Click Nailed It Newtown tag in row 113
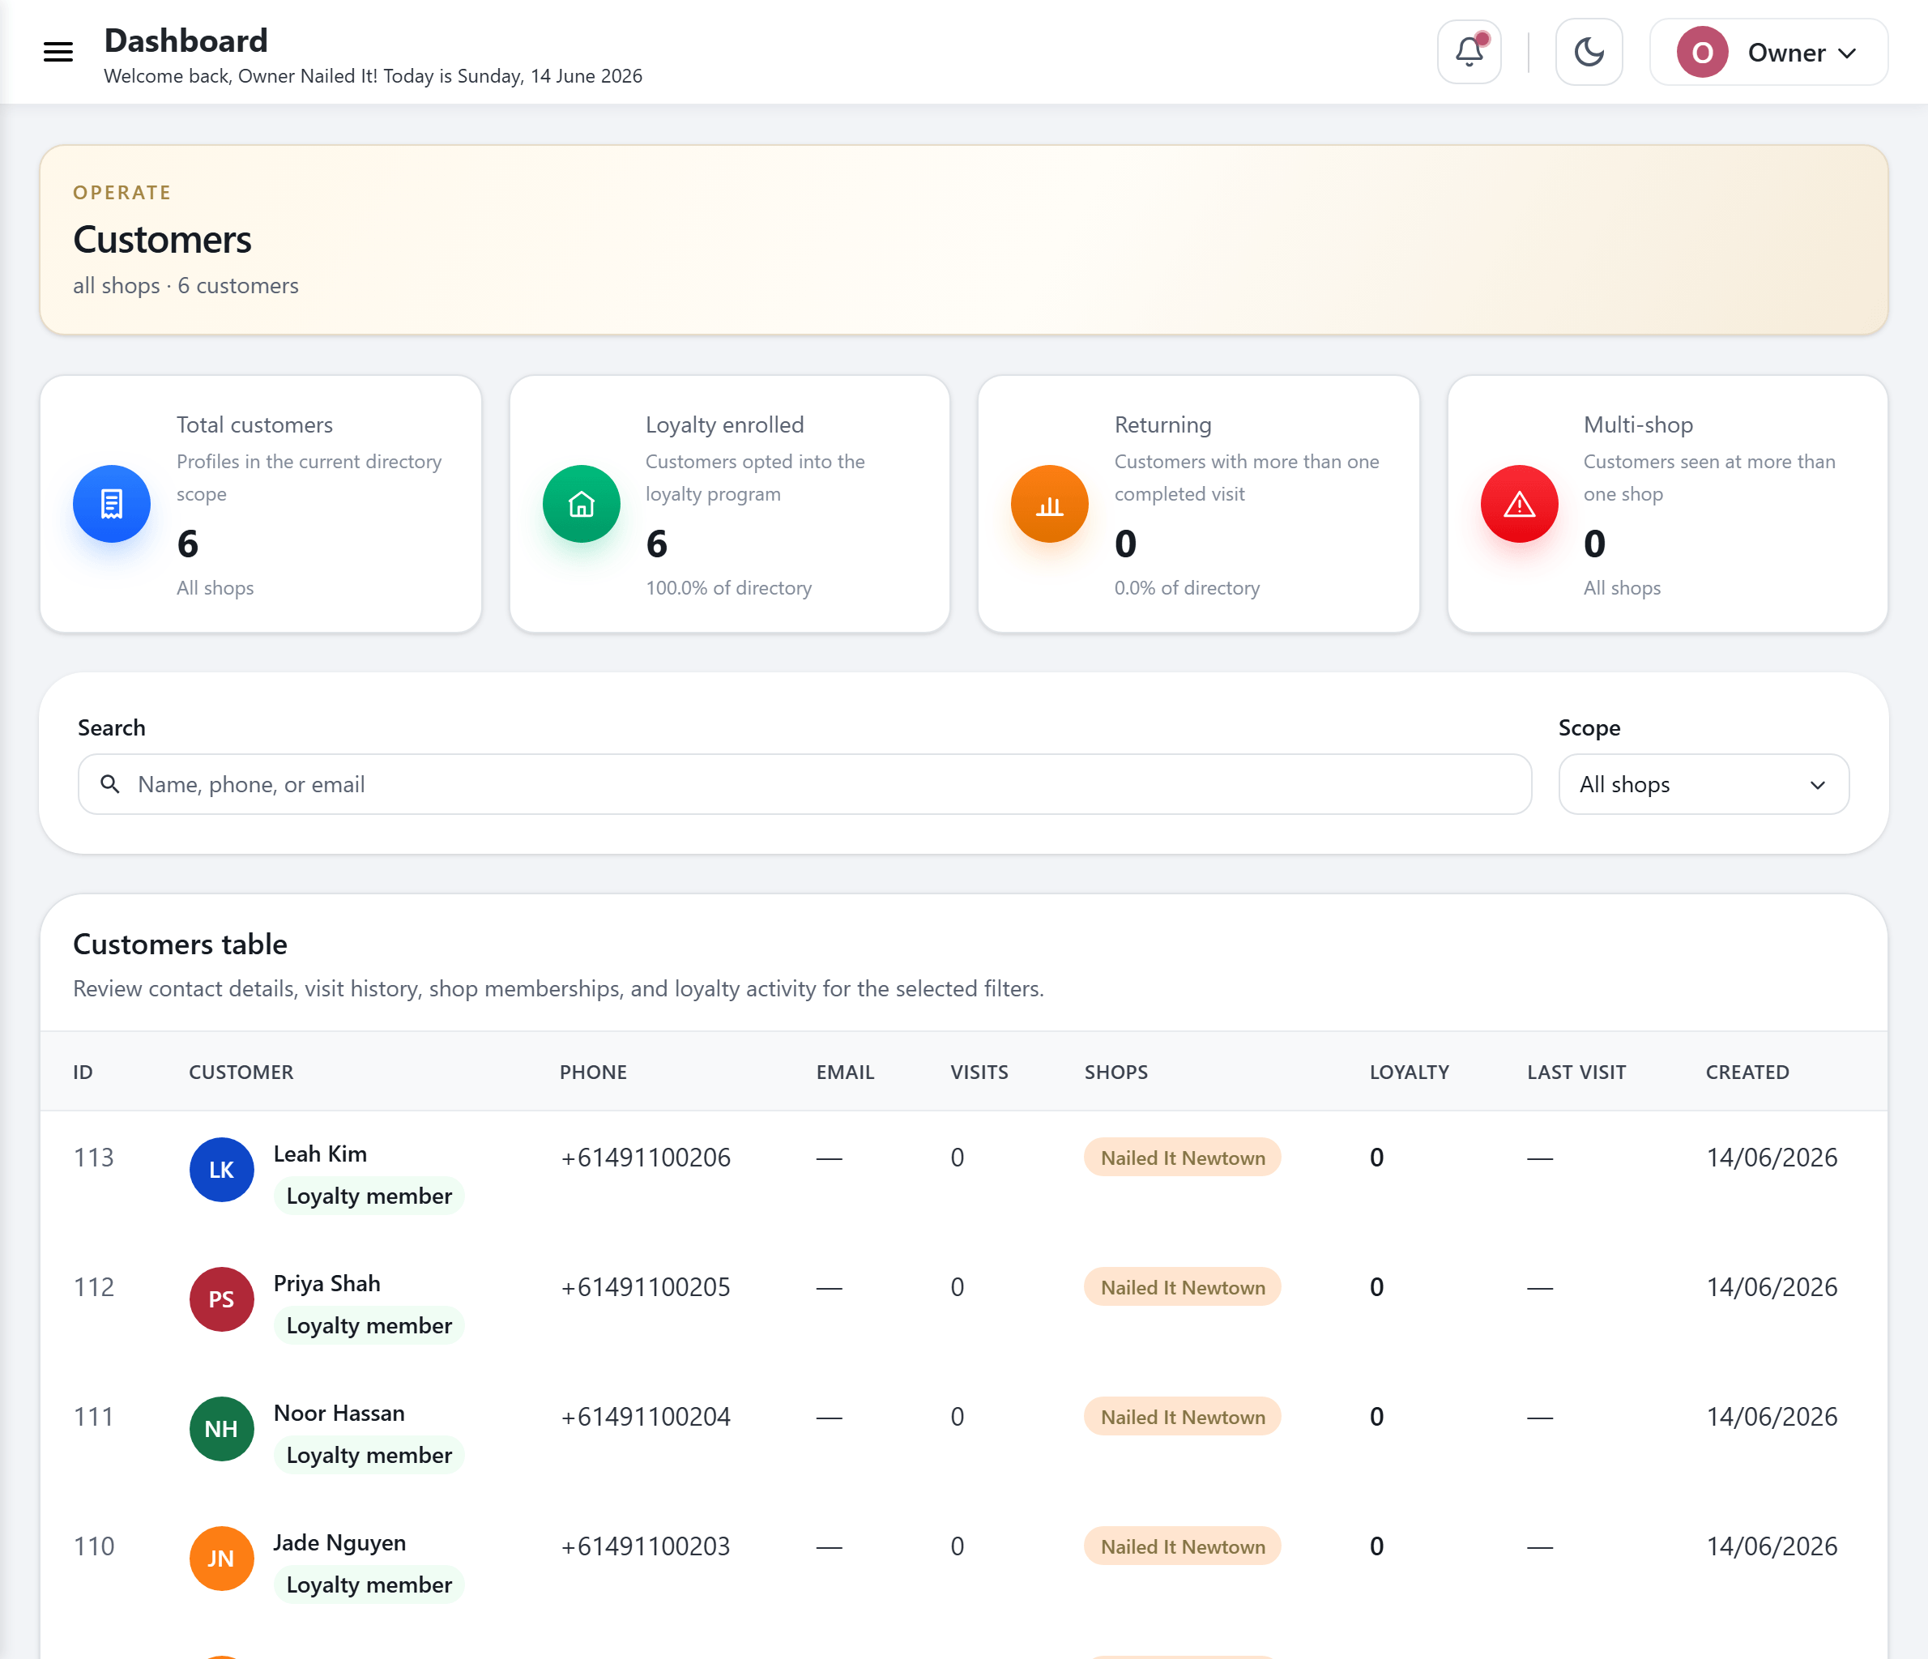 [x=1183, y=1158]
